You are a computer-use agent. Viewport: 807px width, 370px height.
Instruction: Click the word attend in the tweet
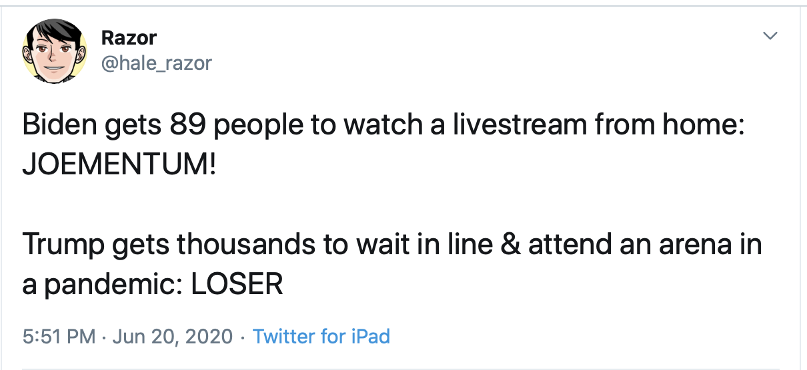pyautogui.click(x=572, y=246)
